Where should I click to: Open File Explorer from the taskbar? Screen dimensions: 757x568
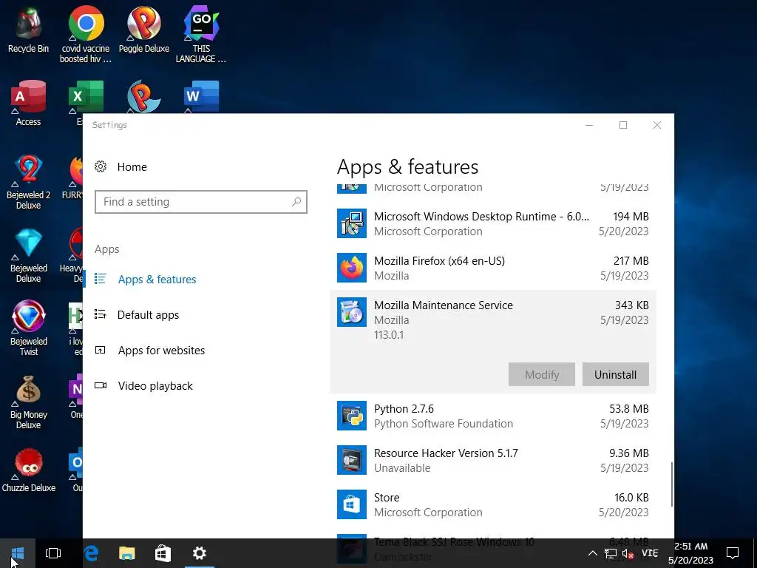(x=127, y=553)
